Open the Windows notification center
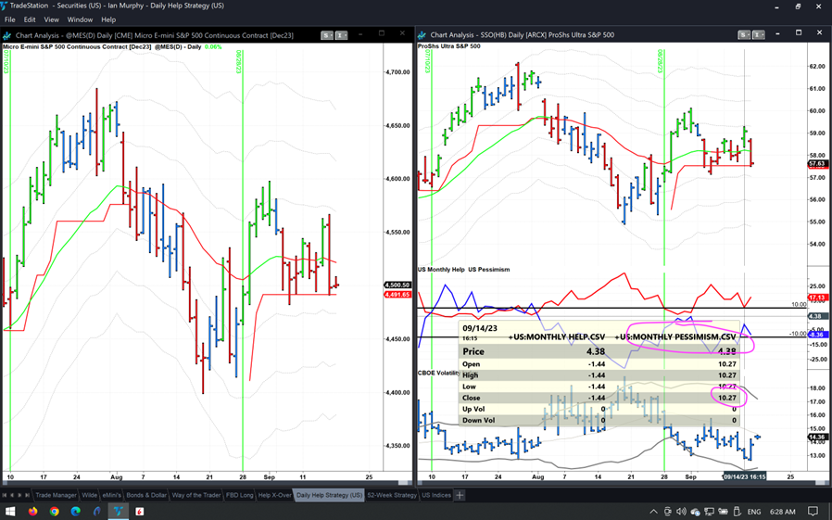832x520 pixels. coord(813,511)
